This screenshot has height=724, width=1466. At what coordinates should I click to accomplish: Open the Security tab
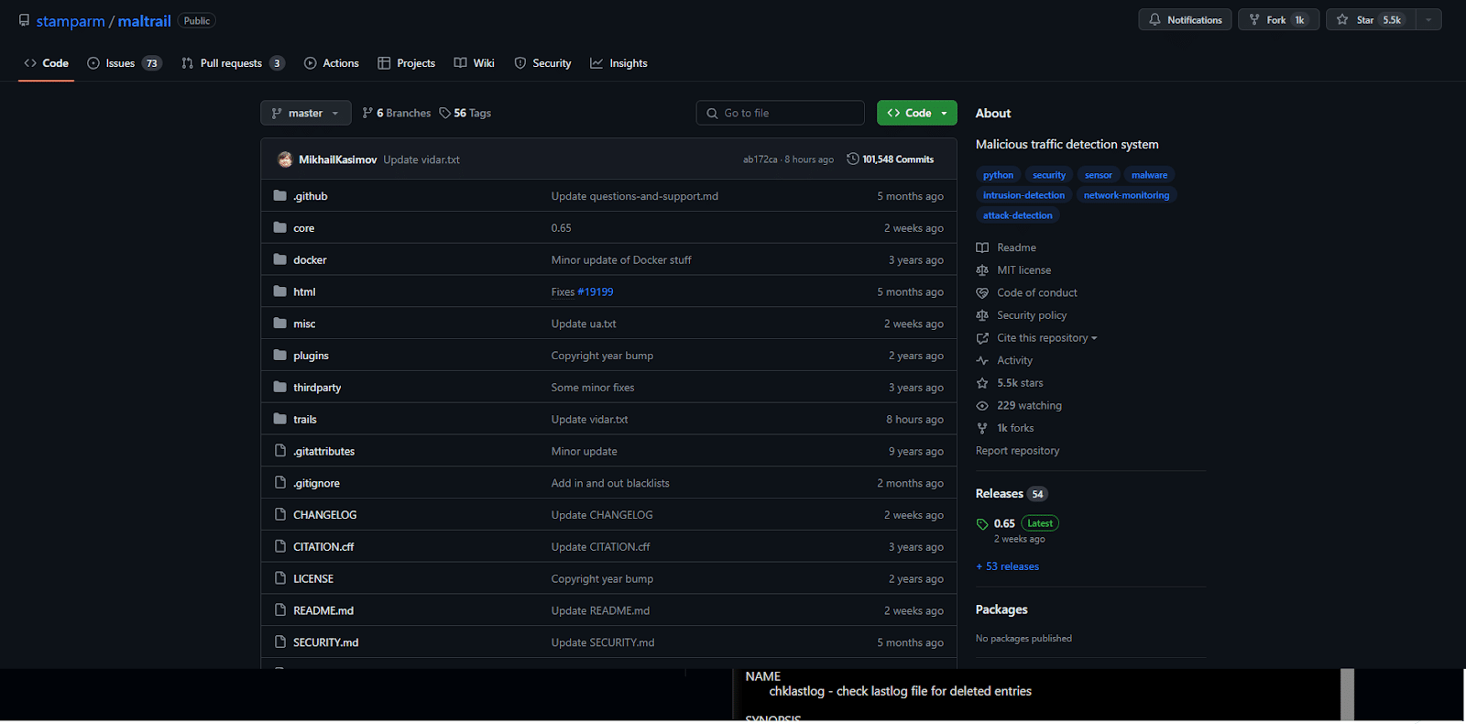point(543,63)
